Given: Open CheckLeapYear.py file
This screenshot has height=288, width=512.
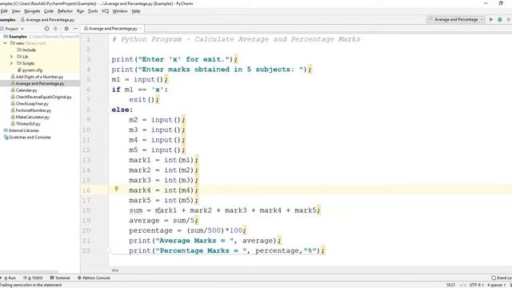Looking at the screenshot, I should pos(30,103).
